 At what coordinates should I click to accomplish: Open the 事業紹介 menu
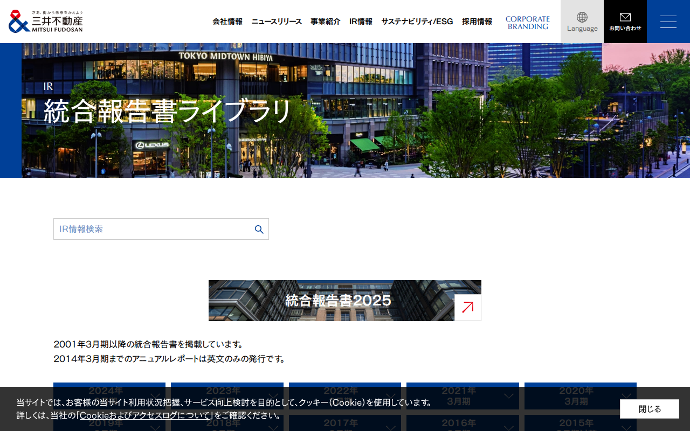pos(326,22)
